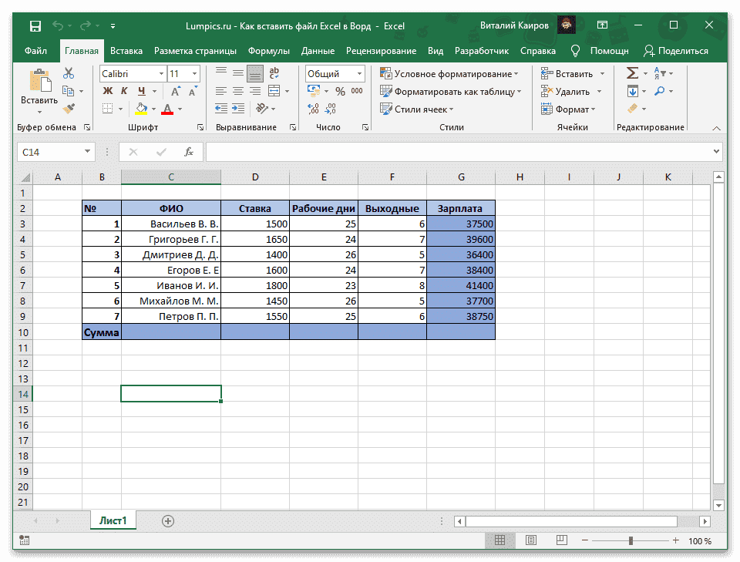Switch to Разметка страницы view in status bar
Viewport: 740px width, 562px height.
point(530,540)
